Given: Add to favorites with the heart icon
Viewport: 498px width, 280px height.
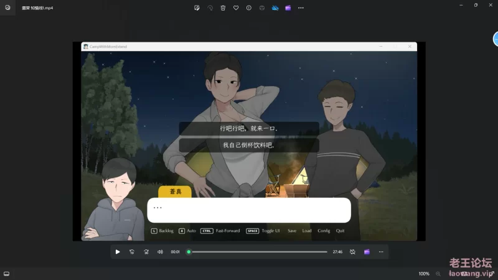Looking at the screenshot, I should click(236, 8).
